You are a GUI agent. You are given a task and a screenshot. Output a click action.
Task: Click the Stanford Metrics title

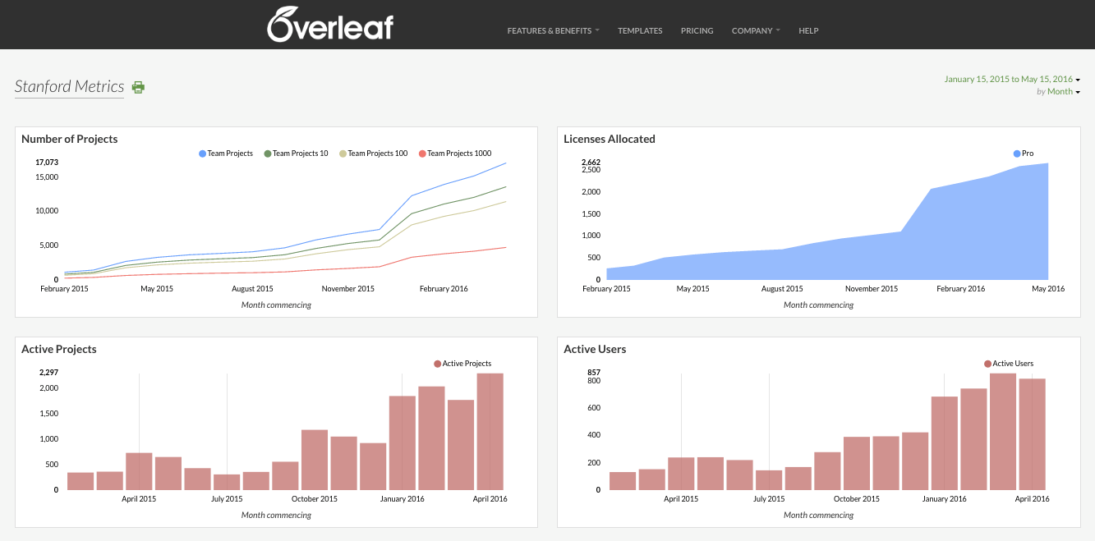(70, 86)
